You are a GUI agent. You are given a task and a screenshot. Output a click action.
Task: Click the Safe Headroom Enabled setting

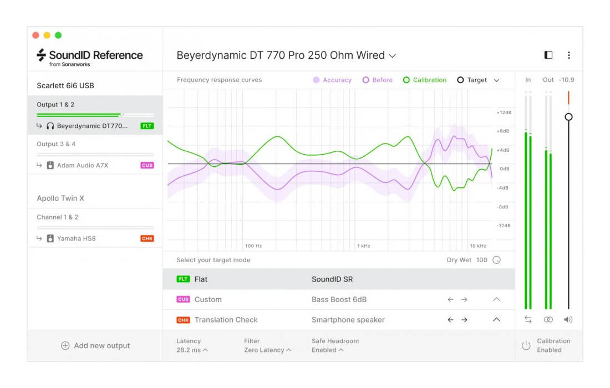coord(327,350)
